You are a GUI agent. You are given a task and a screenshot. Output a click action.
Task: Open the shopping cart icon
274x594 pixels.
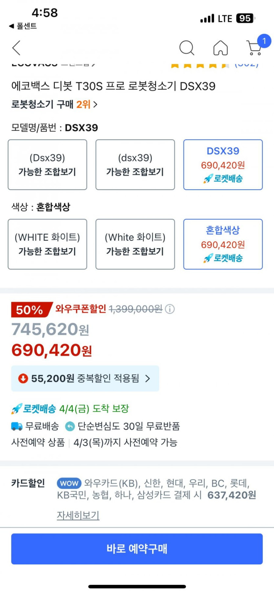point(254,48)
